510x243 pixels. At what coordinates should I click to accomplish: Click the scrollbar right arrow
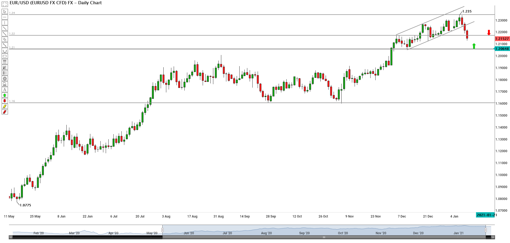(x=493, y=237)
